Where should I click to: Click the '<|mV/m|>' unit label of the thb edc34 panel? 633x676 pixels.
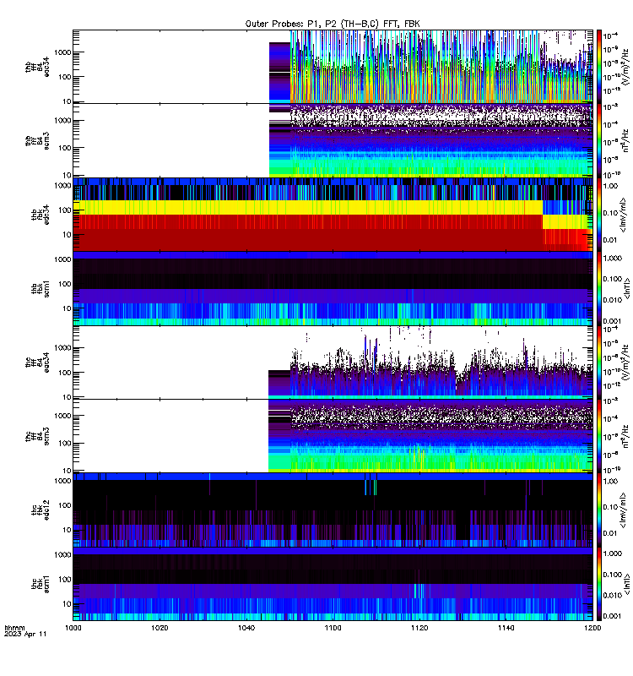tap(624, 215)
